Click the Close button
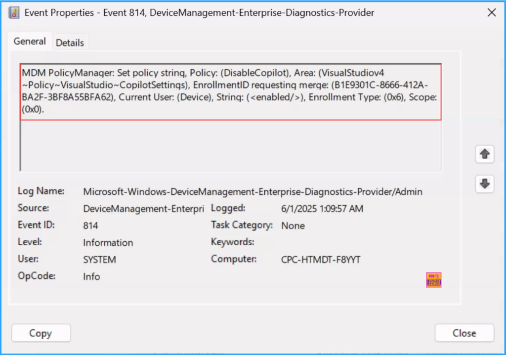The height and width of the screenshot is (355, 506). tap(464, 333)
